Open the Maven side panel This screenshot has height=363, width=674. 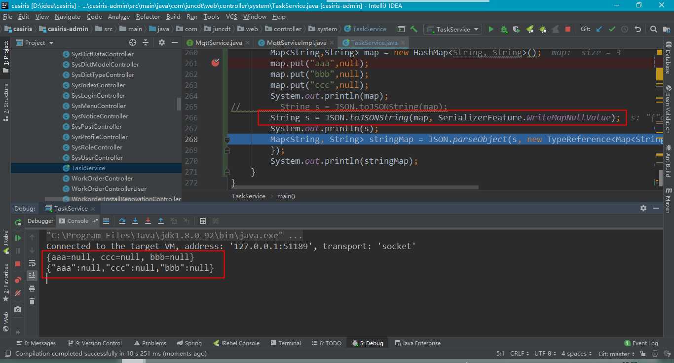click(668, 200)
